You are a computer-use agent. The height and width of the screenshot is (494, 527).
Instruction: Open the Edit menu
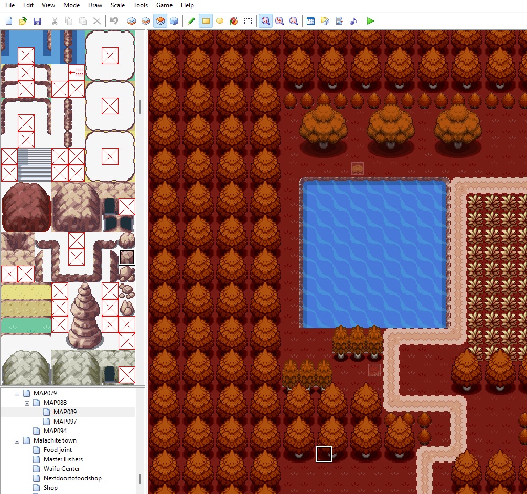click(x=28, y=5)
